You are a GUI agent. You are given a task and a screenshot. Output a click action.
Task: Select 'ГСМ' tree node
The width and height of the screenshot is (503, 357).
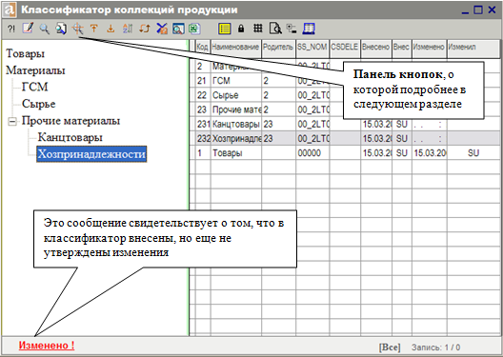34,87
